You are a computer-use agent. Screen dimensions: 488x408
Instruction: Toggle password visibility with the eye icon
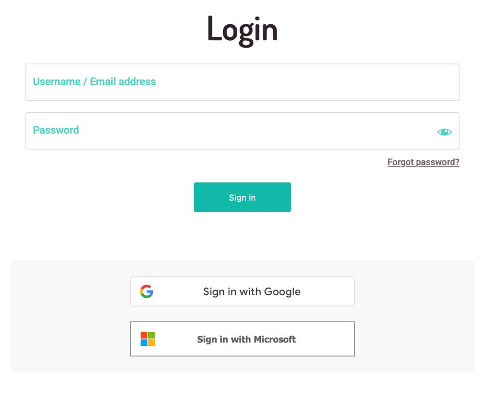pos(444,132)
